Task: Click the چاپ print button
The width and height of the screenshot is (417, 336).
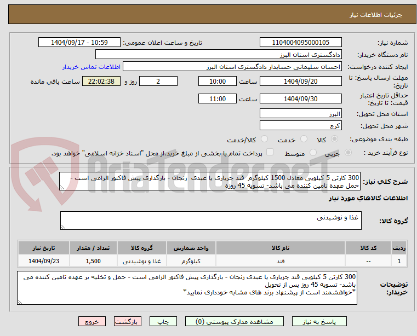Action: coord(163,321)
